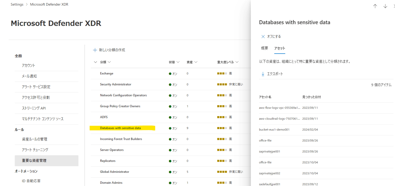Click the X icon next to オフにする
395x186 pixels.
click(263, 37)
